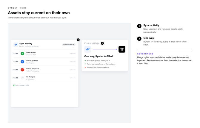
Task: Click the red X beside Edits in Tiled
Action: click(x=85, y=67)
